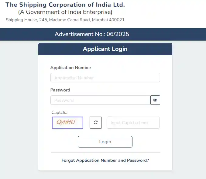
Task: Click the 'Password' field label
Action: [60, 90]
